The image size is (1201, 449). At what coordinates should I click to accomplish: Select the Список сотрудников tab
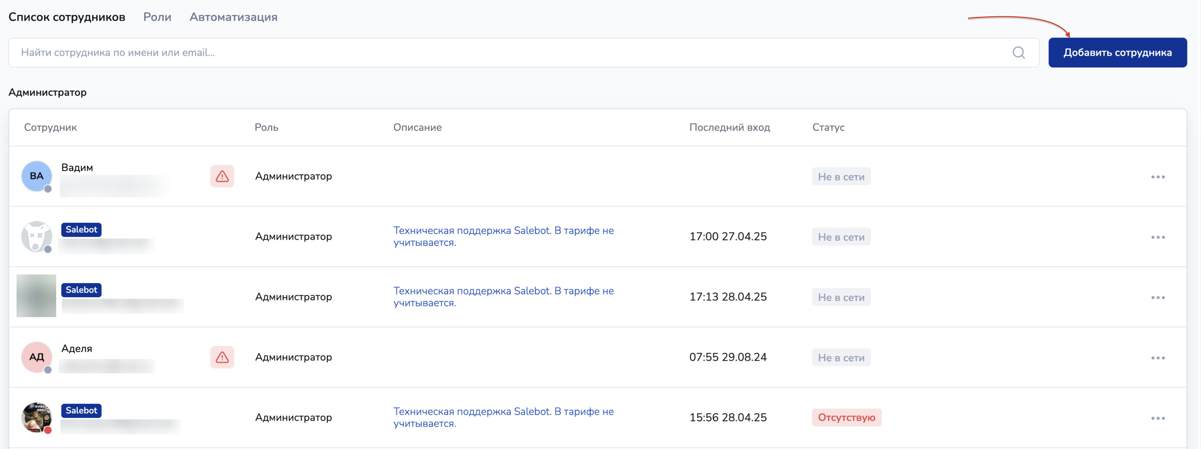click(x=67, y=17)
